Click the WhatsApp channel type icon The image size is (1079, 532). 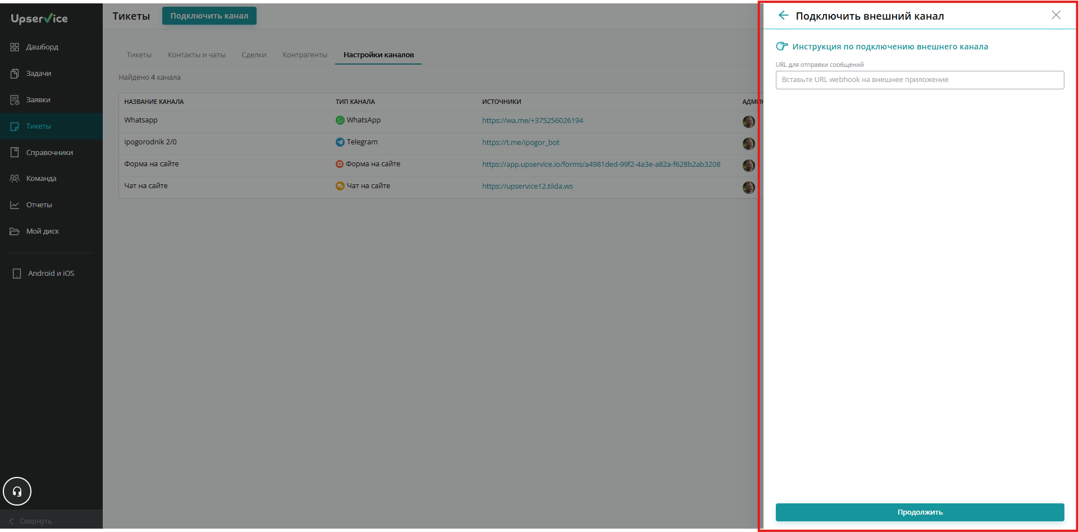point(340,120)
